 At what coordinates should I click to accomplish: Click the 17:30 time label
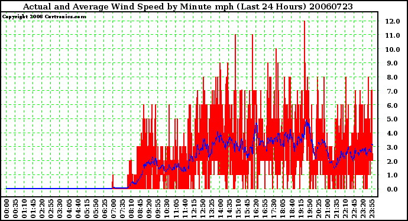(273, 209)
